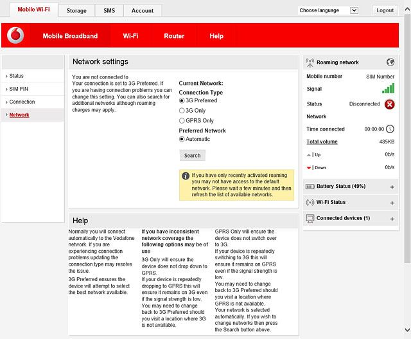Viewport: 411px width, 339px height.
Task: Click the Mobile number label
Action: click(x=324, y=76)
